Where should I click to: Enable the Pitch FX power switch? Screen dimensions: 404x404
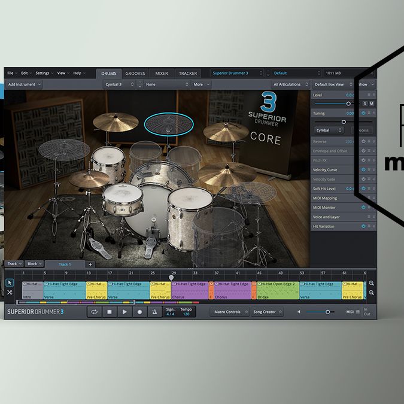[363, 160]
